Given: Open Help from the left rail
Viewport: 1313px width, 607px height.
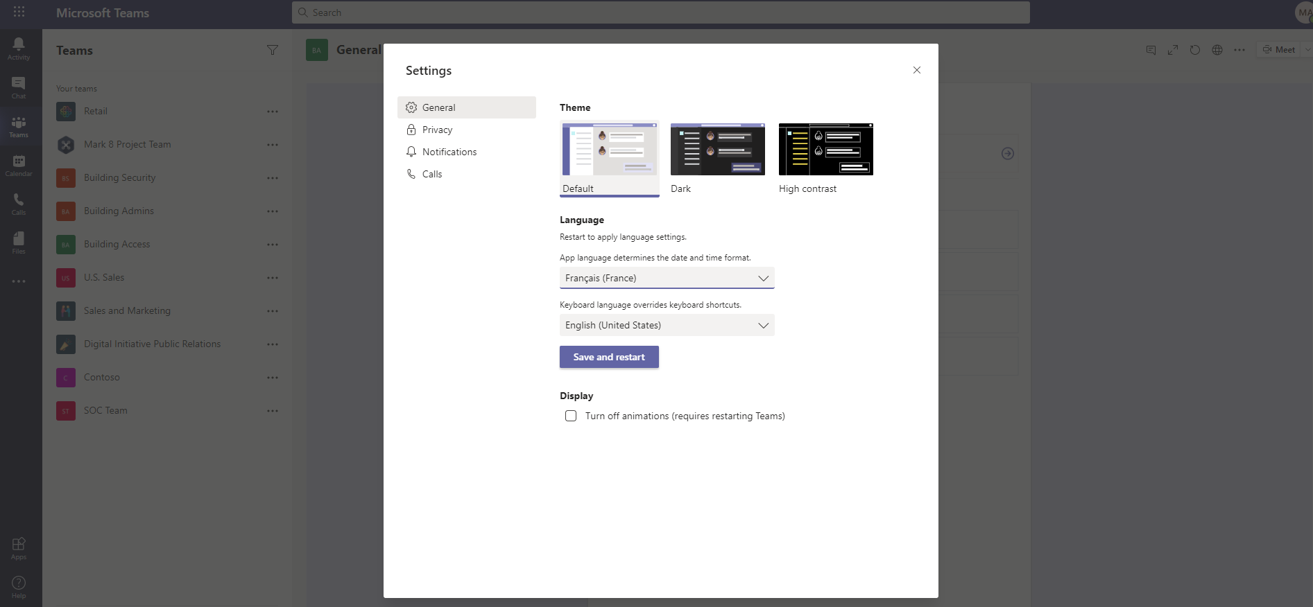Looking at the screenshot, I should click(19, 587).
